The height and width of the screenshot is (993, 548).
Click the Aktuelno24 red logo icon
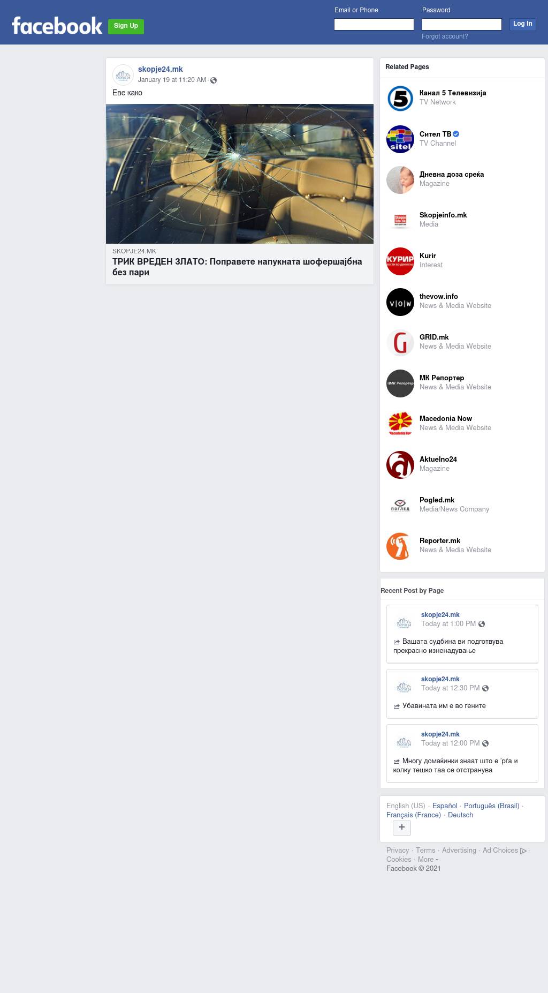(400, 465)
